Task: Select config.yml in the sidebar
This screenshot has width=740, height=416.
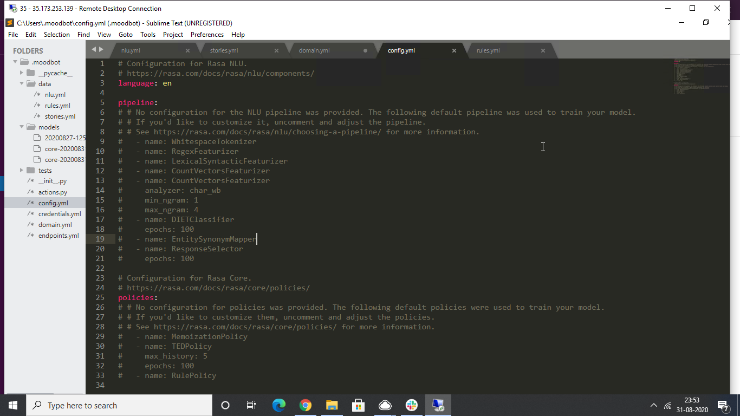Action: (x=53, y=203)
